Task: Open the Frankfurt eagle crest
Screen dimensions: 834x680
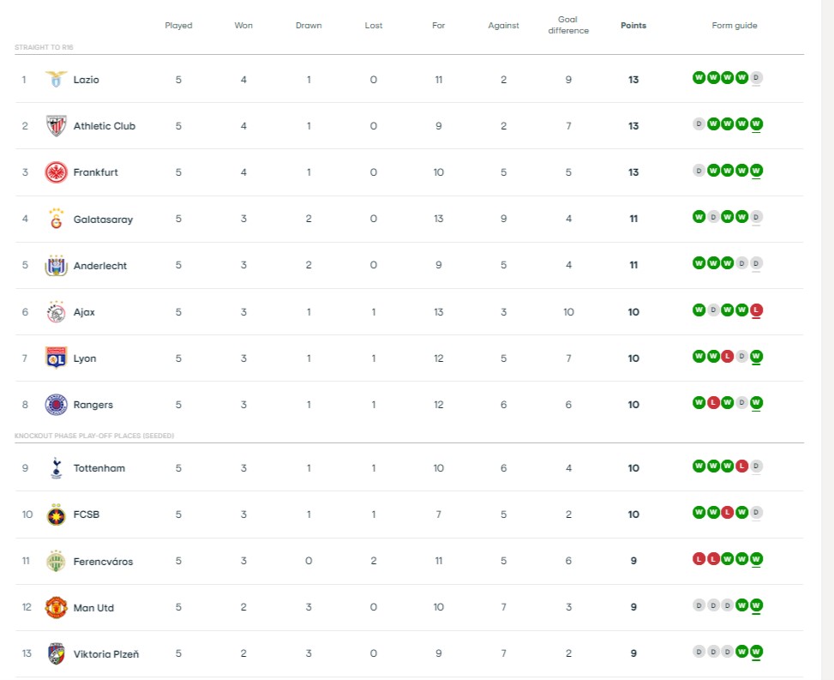Action: (56, 172)
